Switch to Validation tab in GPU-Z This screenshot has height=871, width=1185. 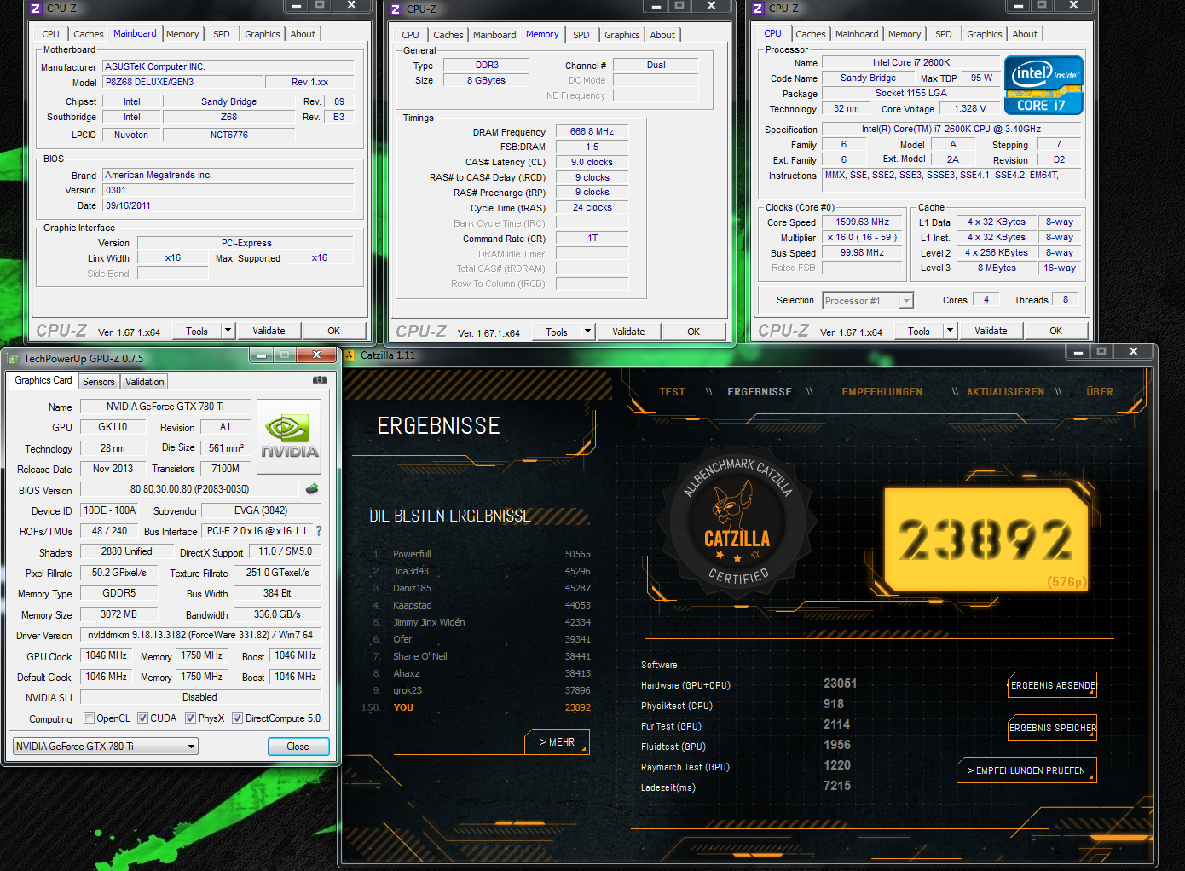coord(144,382)
